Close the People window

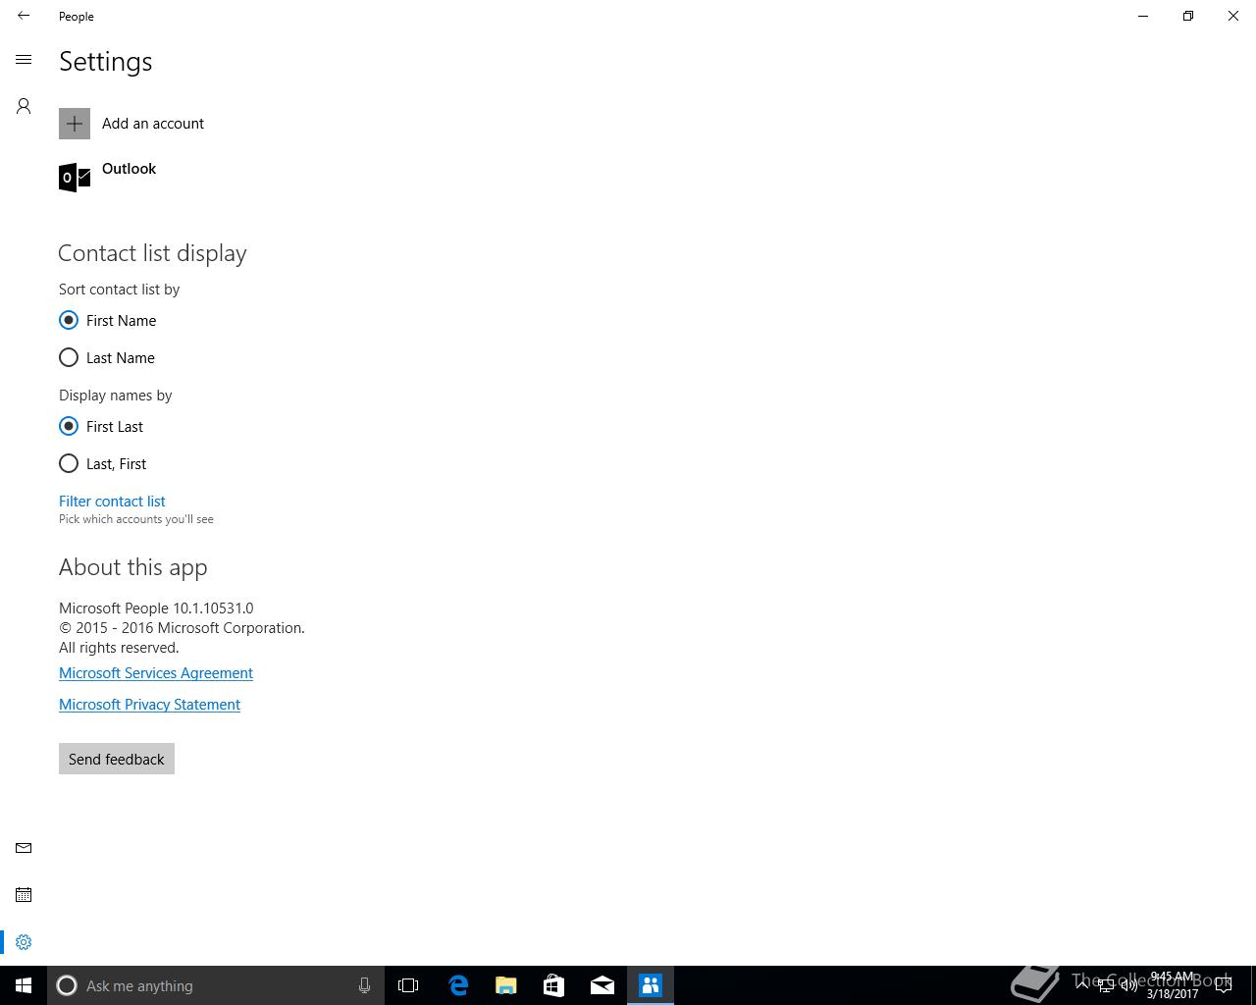pos(1233,16)
